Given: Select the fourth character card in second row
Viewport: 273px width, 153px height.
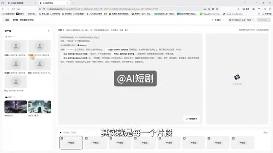Looking at the screenshot, I should tap(40, 64).
